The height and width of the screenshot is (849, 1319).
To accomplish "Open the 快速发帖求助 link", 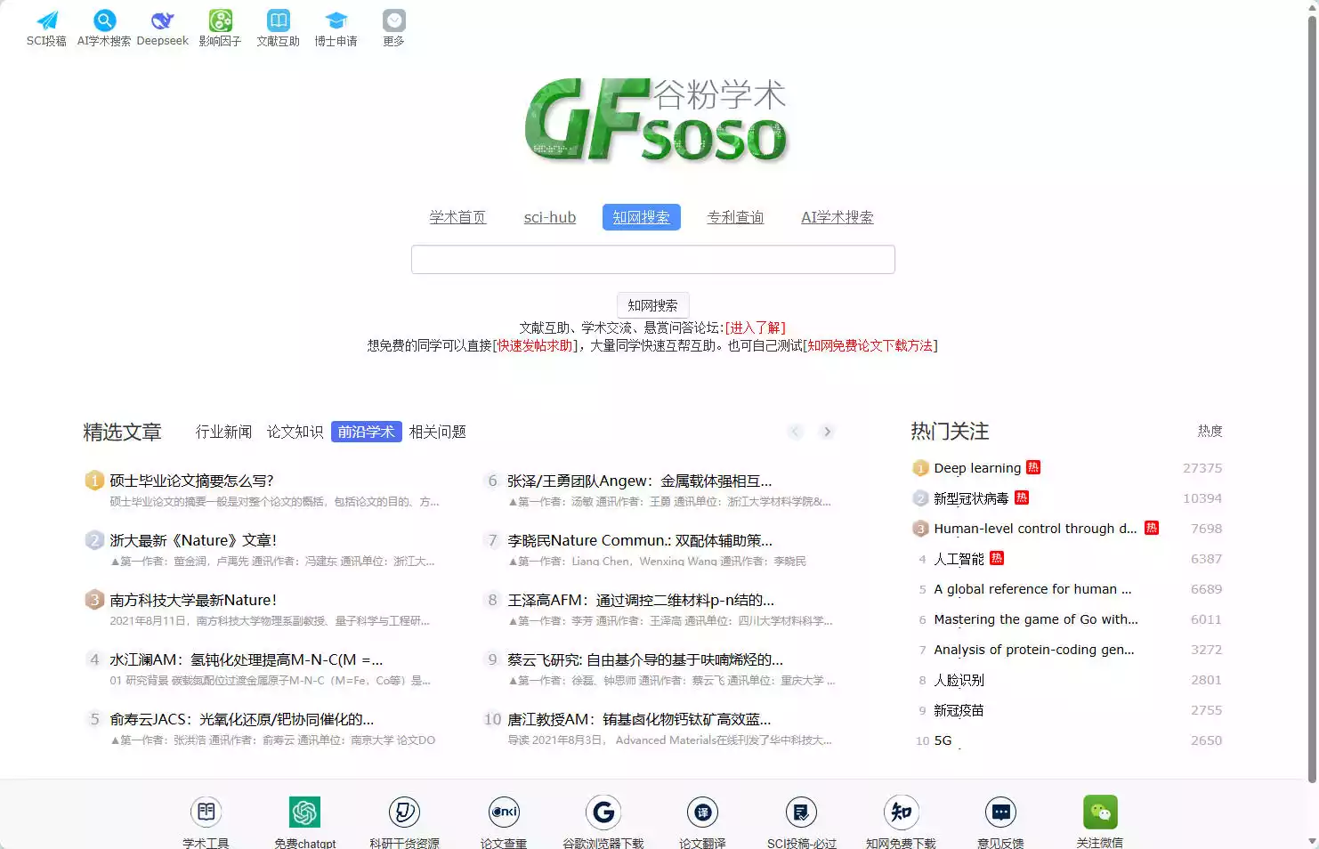I will tap(537, 345).
